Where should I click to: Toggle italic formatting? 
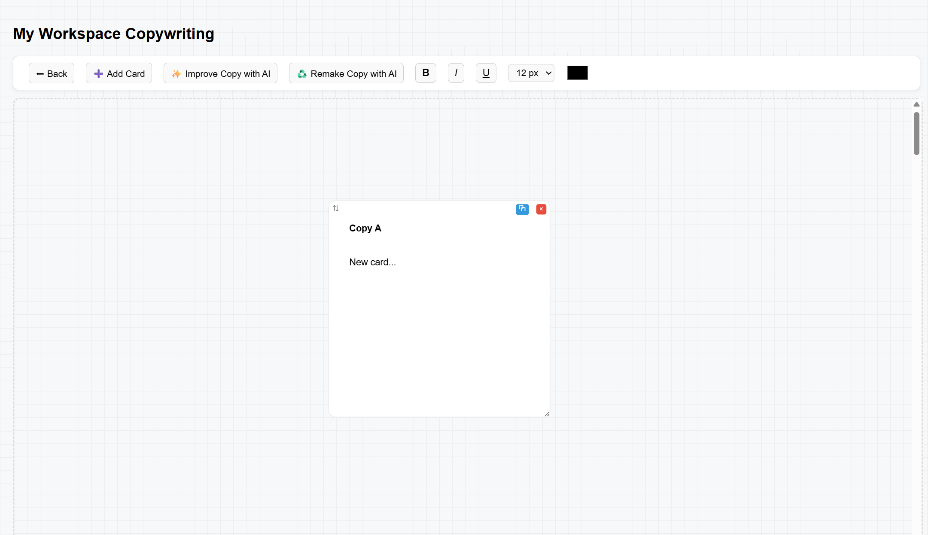456,73
